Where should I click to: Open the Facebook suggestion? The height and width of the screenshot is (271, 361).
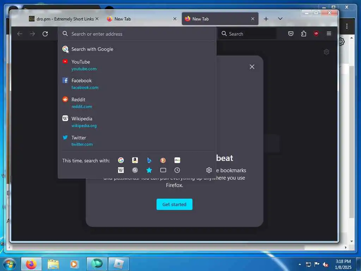(137, 84)
